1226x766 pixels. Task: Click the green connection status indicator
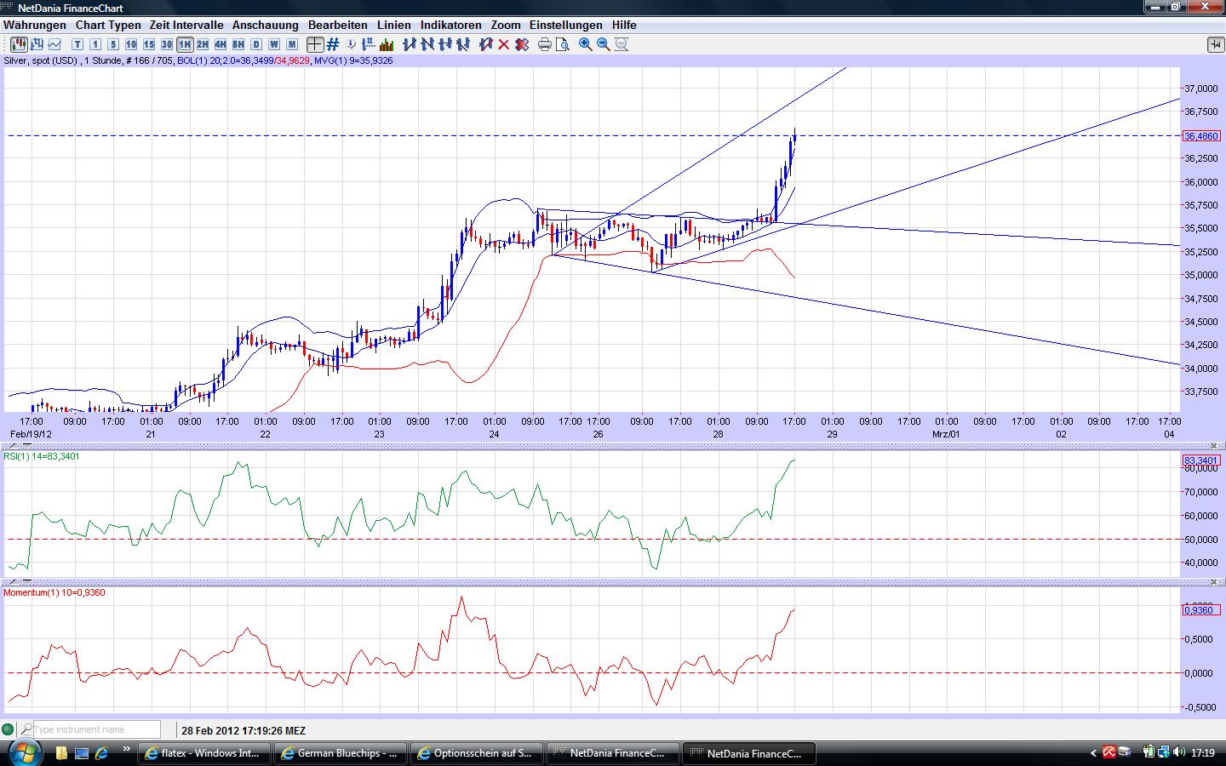[x=9, y=729]
